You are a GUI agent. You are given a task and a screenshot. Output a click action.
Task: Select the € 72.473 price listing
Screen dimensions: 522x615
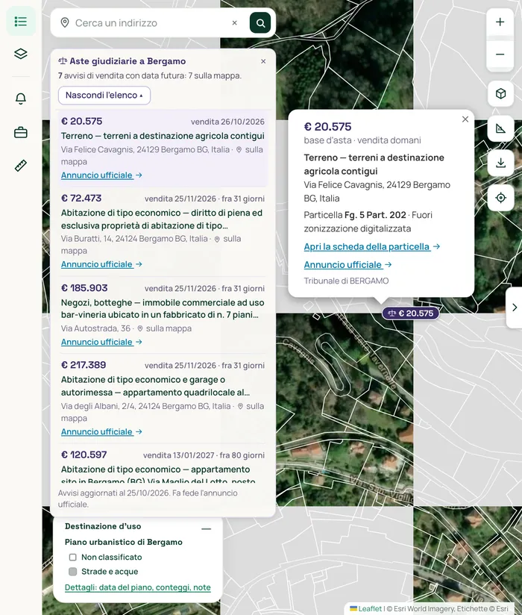pyautogui.click(x=81, y=199)
